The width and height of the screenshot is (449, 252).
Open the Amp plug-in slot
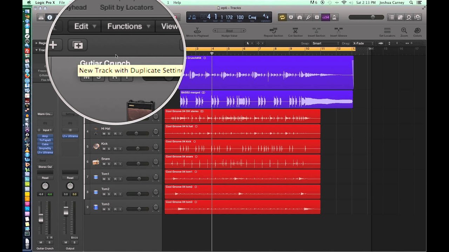coord(45,136)
